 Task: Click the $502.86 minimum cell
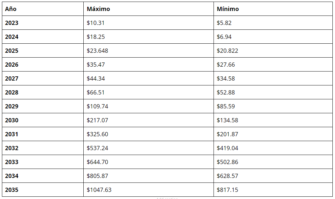(x=273, y=162)
